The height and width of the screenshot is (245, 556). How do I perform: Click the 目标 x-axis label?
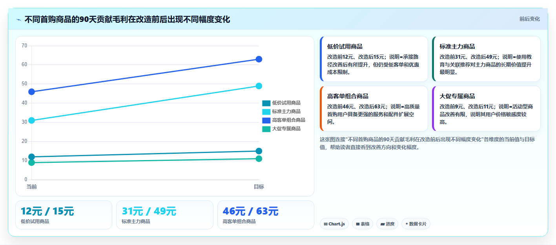point(259,187)
